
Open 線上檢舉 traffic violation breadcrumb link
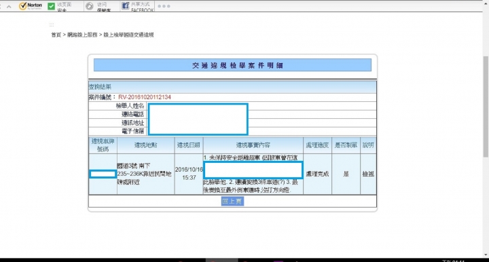coord(128,35)
